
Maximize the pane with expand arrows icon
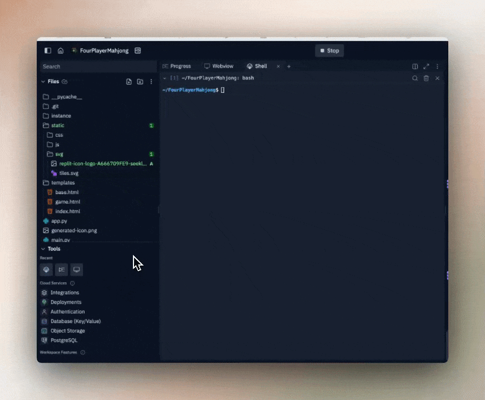pos(426,67)
